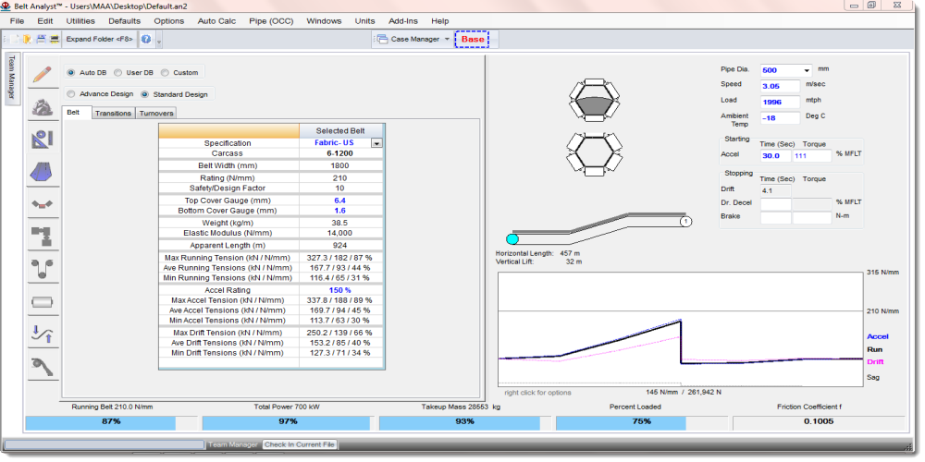Edit the Ambient Temp -18 field
This screenshot has height=462, width=925.
(x=780, y=118)
